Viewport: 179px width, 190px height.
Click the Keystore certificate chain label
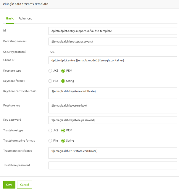20,91
